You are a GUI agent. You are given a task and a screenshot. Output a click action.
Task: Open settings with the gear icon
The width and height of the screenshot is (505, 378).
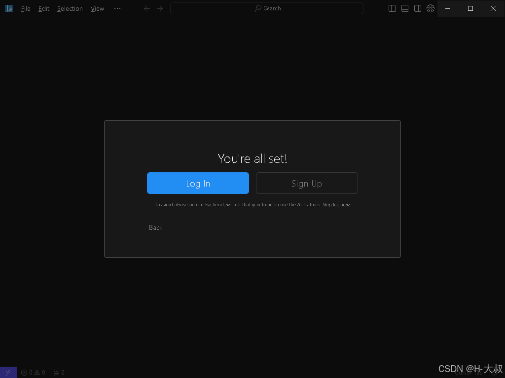(x=431, y=8)
